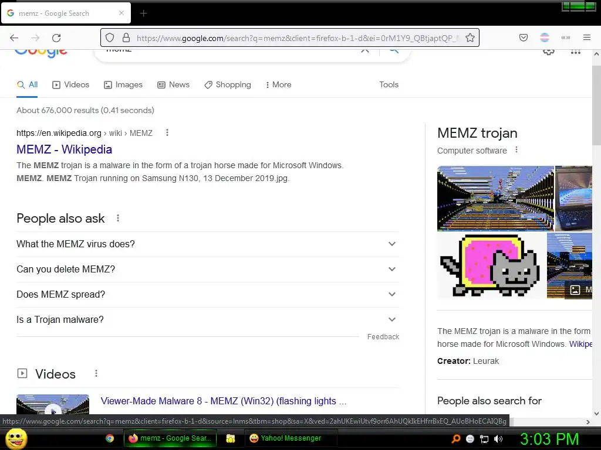Open tracking protection shield icon
The image size is (601, 450).
point(110,37)
